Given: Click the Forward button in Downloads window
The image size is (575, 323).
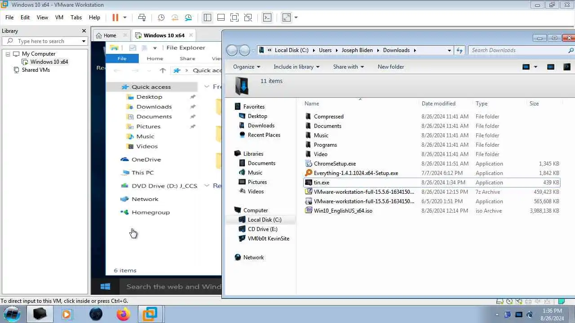Looking at the screenshot, I should pos(244,50).
